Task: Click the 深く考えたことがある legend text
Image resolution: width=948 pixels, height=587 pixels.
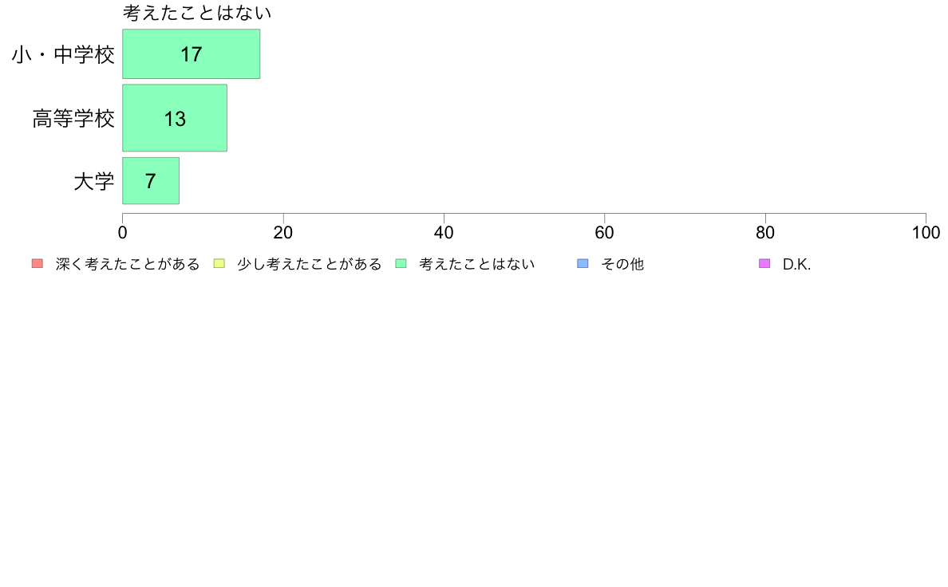Action: click(x=128, y=264)
